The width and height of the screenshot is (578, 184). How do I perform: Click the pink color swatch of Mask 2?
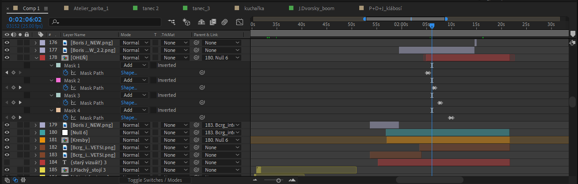click(58, 80)
